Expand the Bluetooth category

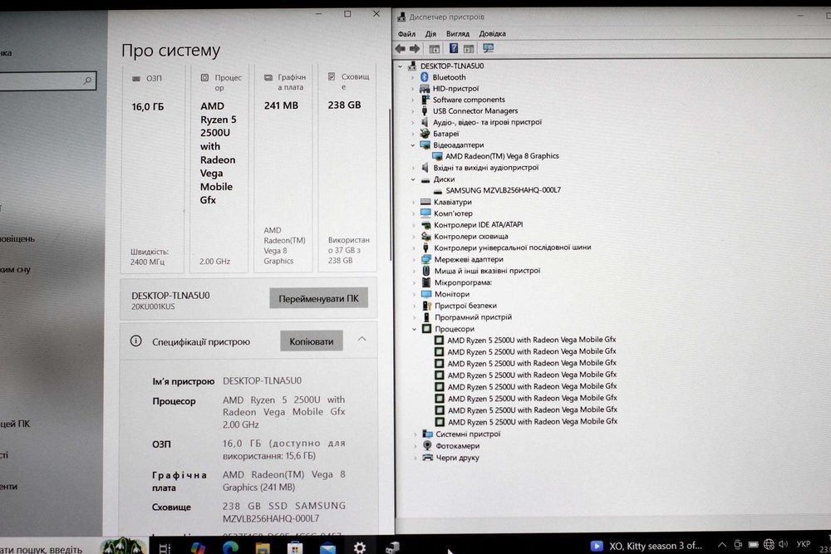(413, 77)
